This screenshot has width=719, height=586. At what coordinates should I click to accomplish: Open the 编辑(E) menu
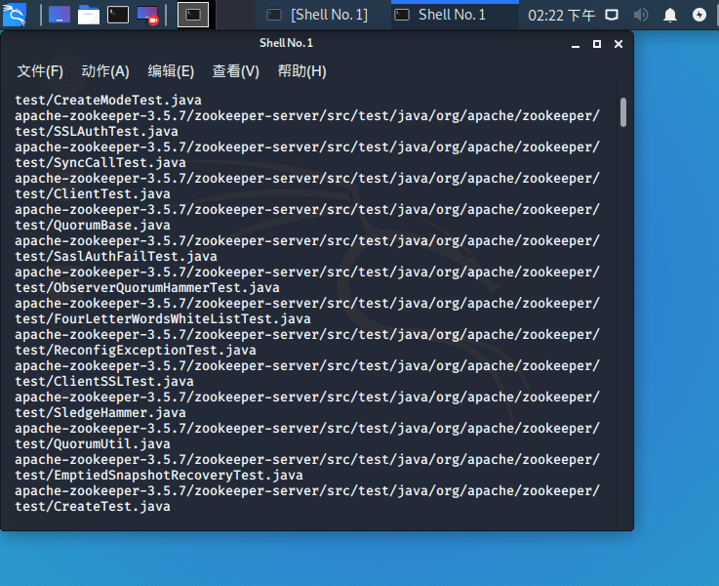click(x=171, y=71)
